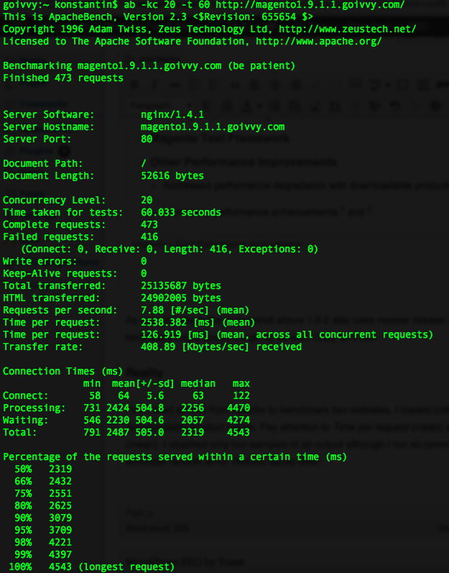Image resolution: width=449 pixels, height=573 pixels.
Task: Click the 90% percentile value 3079
Action: [x=60, y=518]
